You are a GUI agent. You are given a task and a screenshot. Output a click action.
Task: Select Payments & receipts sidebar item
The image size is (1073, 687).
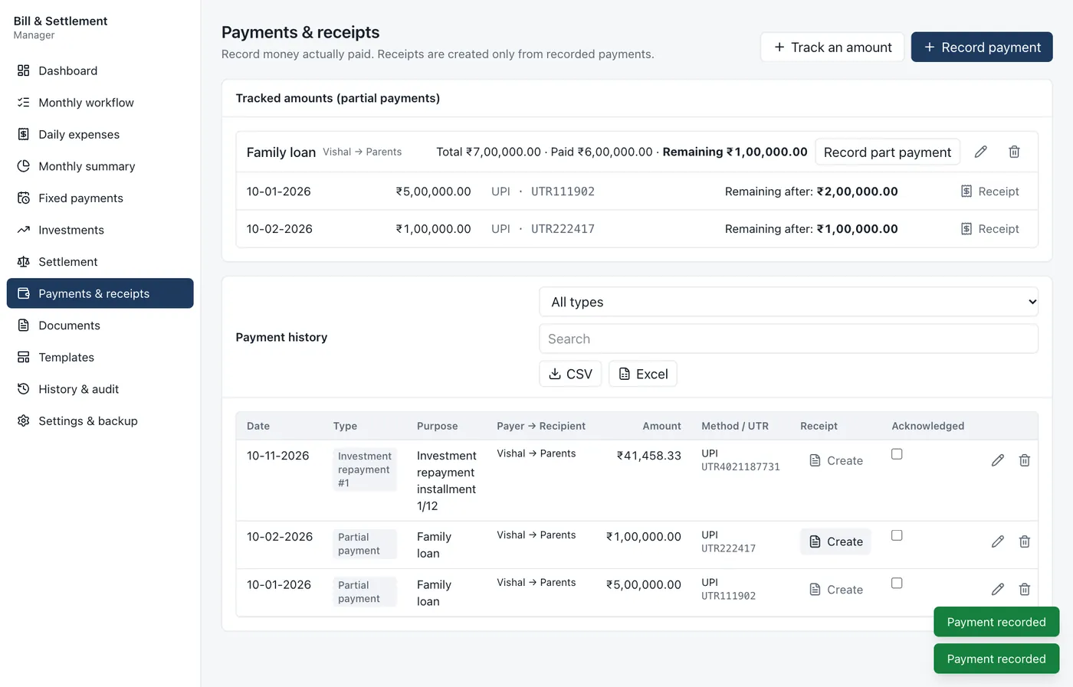pos(100,293)
